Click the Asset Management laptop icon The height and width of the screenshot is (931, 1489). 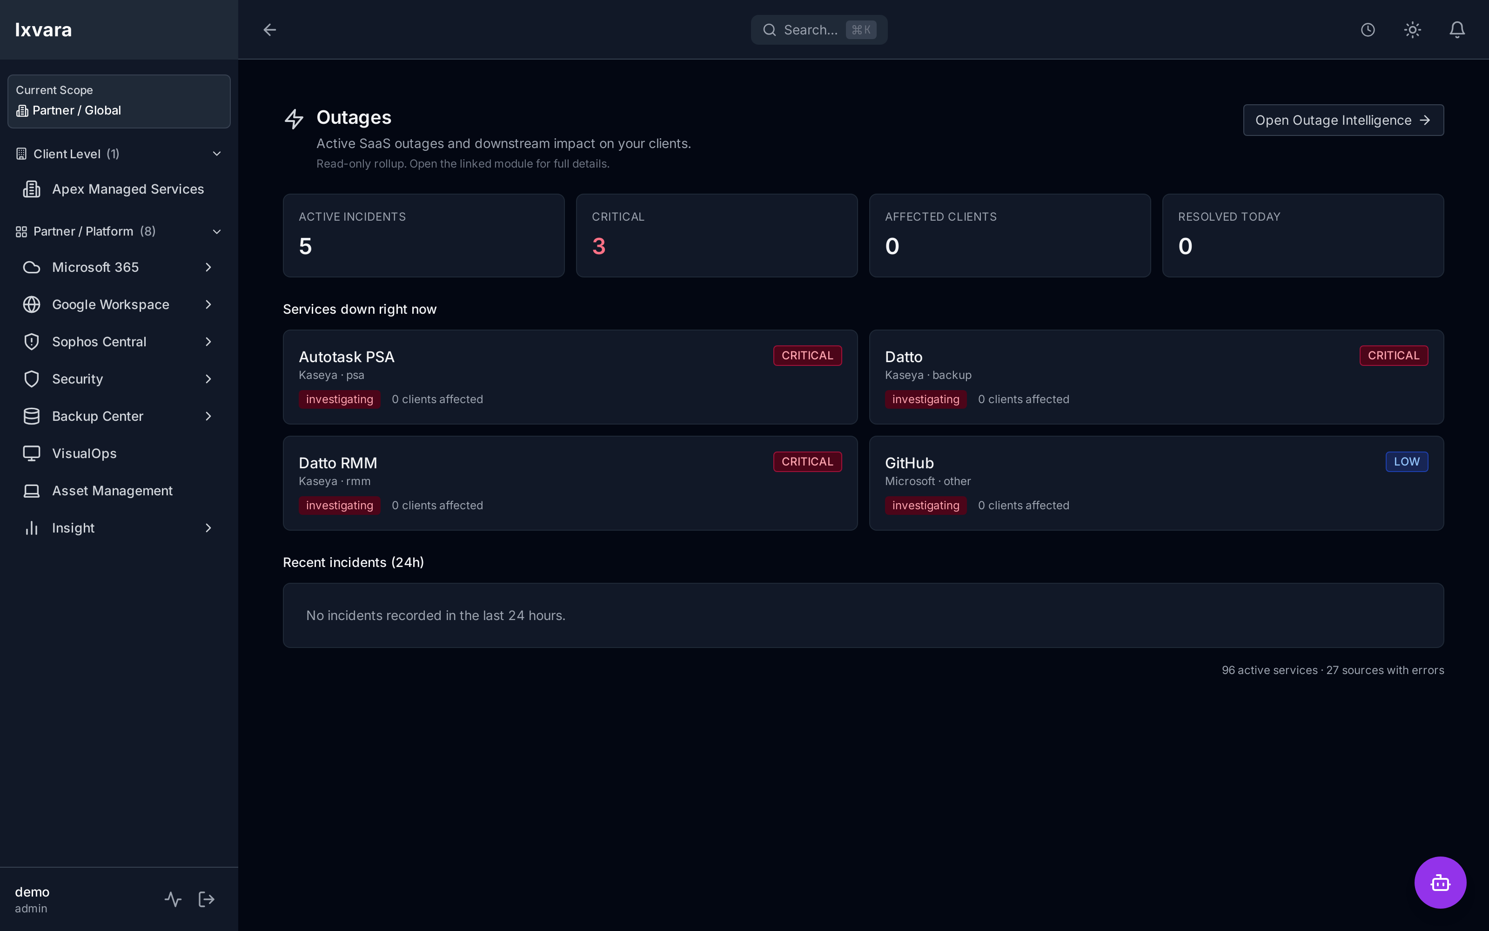pyautogui.click(x=31, y=491)
